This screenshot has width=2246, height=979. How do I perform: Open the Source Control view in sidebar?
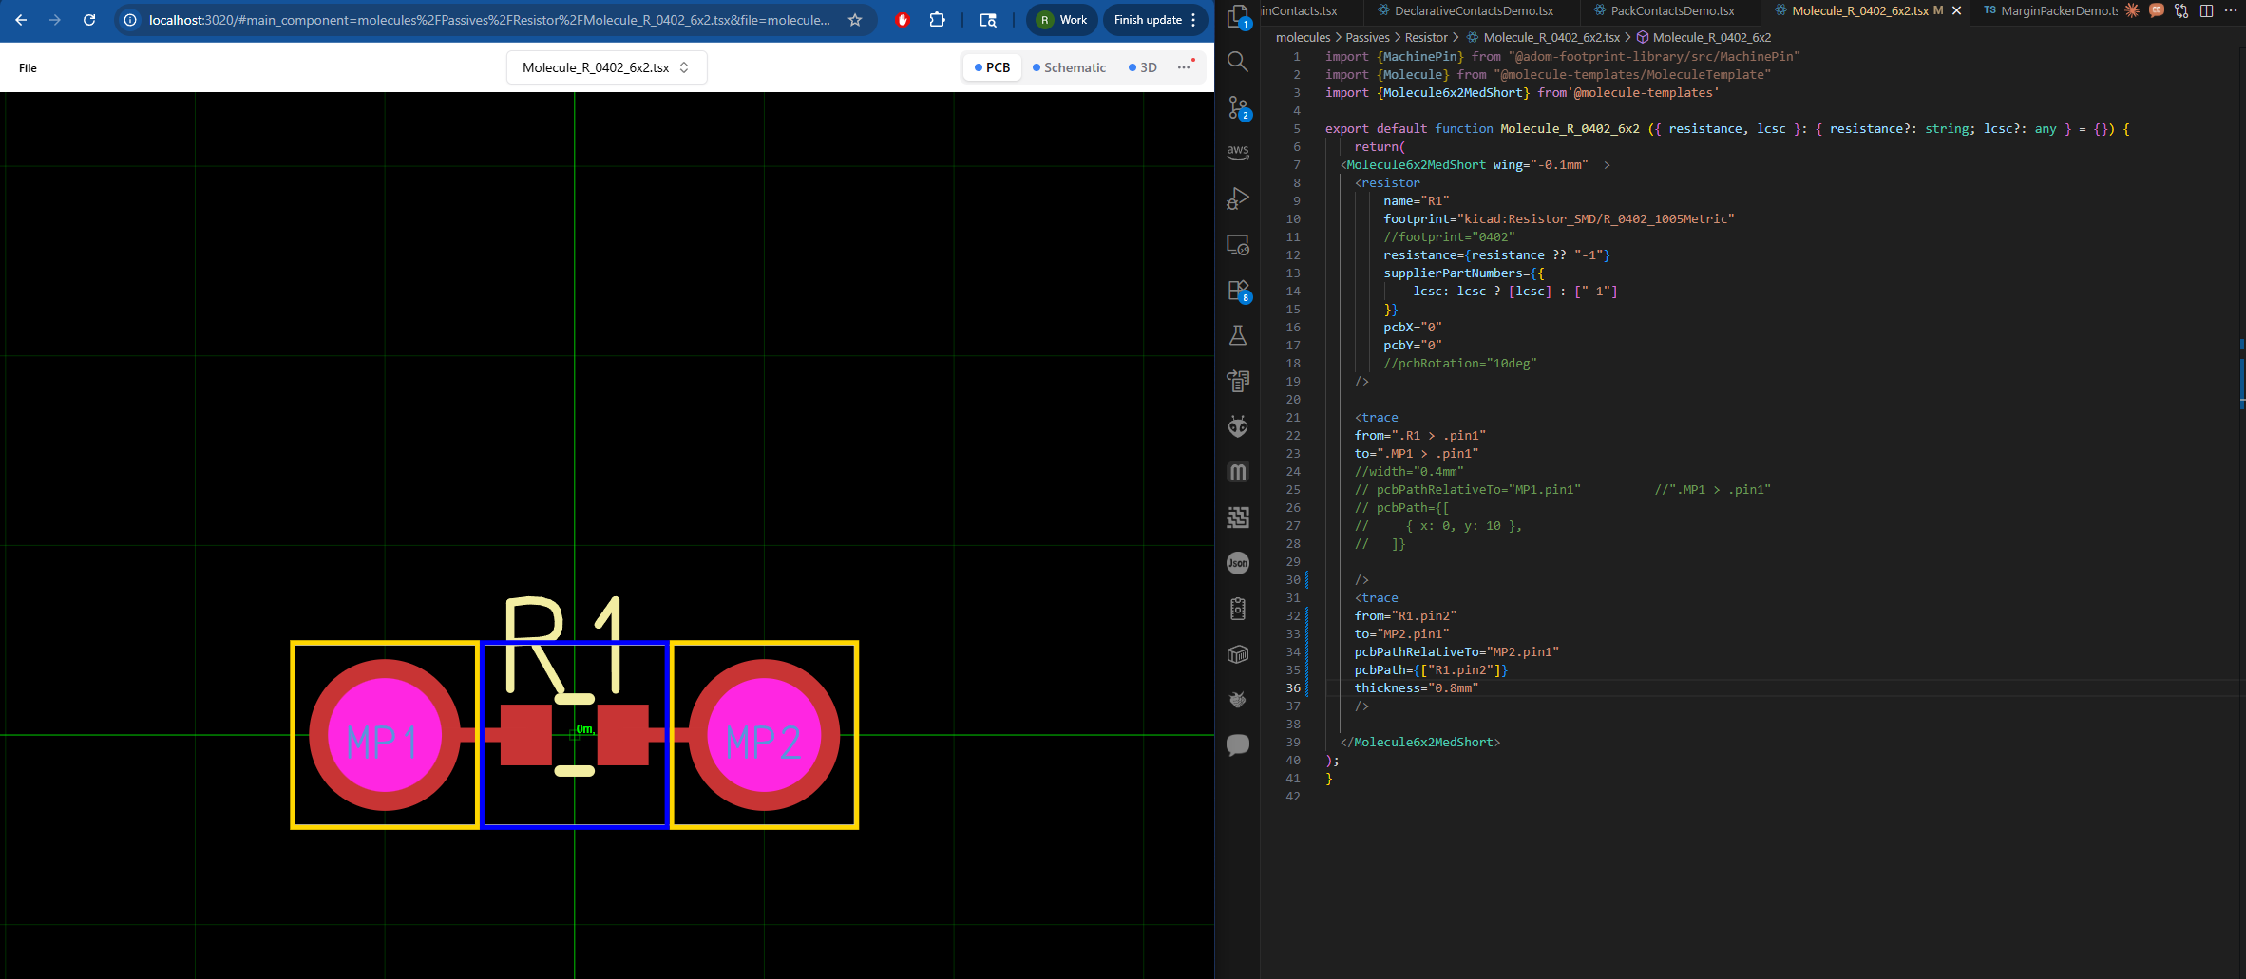click(1237, 107)
